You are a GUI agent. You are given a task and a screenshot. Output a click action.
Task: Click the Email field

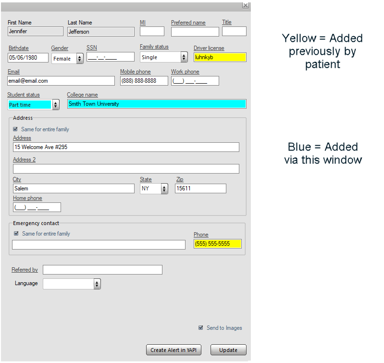click(61, 81)
